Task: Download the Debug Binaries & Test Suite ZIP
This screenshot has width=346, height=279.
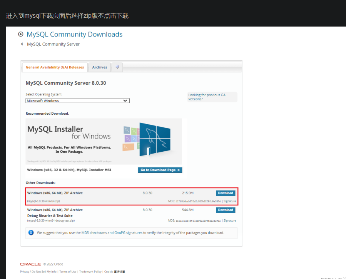Action: (226, 210)
